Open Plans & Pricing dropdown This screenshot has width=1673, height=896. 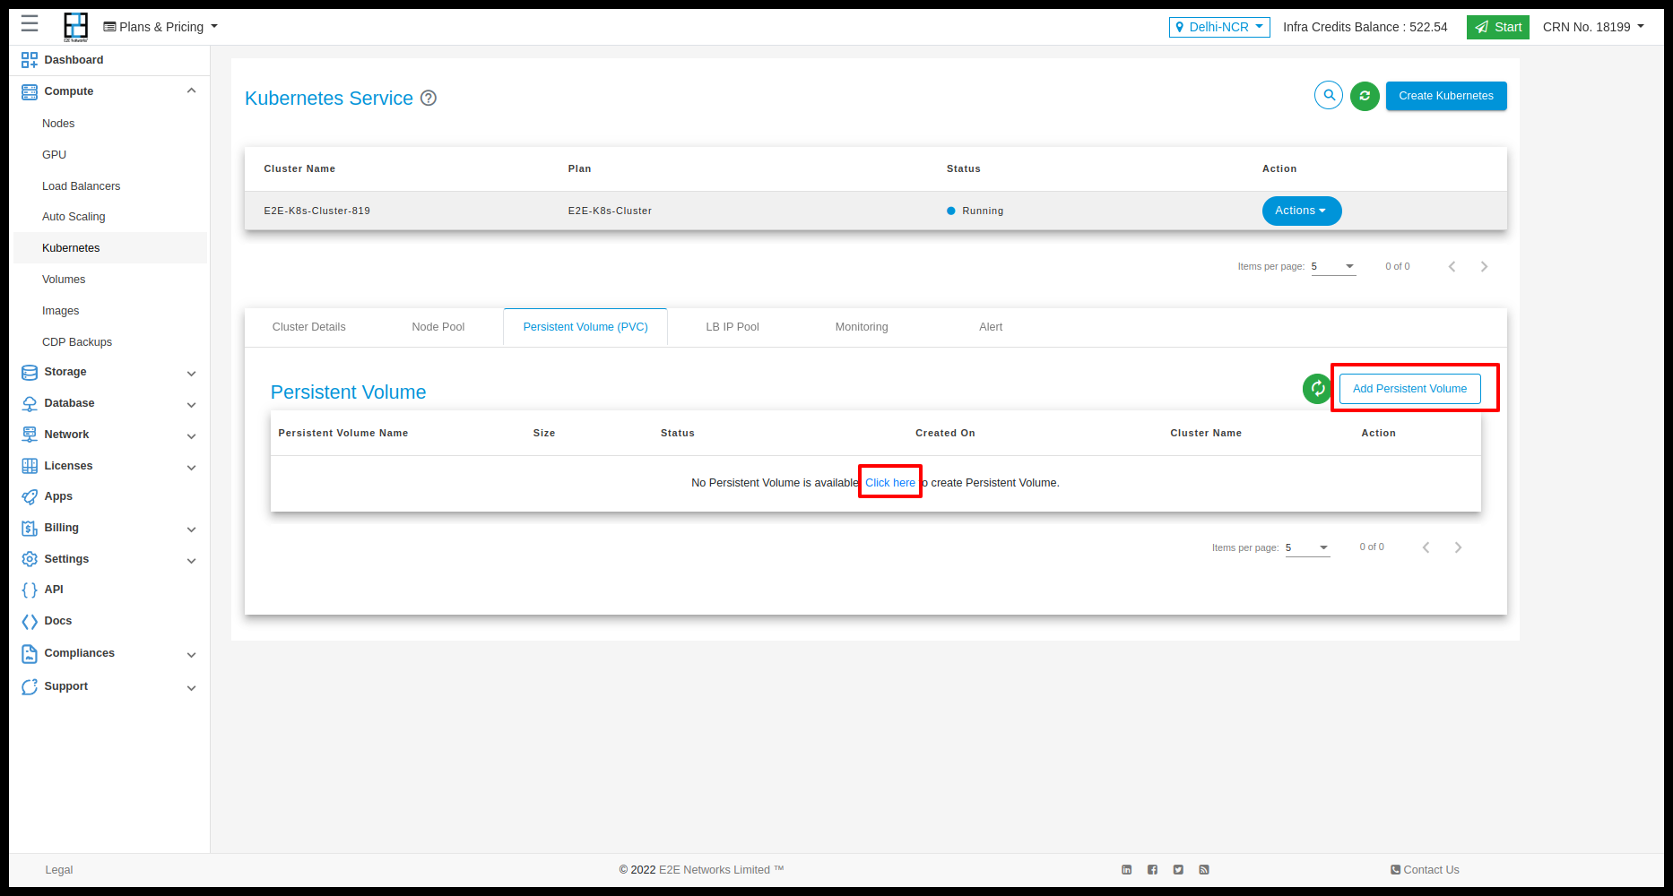tap(160, 27)
